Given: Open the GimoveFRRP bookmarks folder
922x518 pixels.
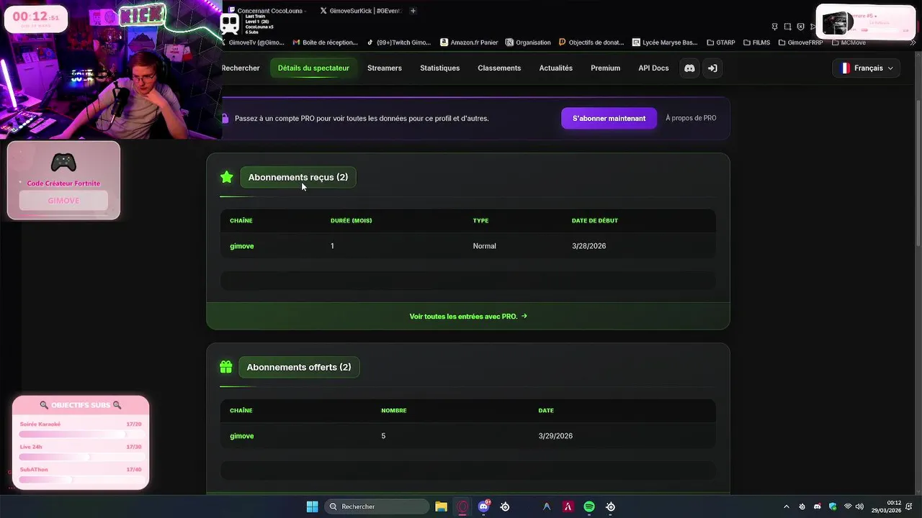Looking at the screenshot, I should pos(800,42).
